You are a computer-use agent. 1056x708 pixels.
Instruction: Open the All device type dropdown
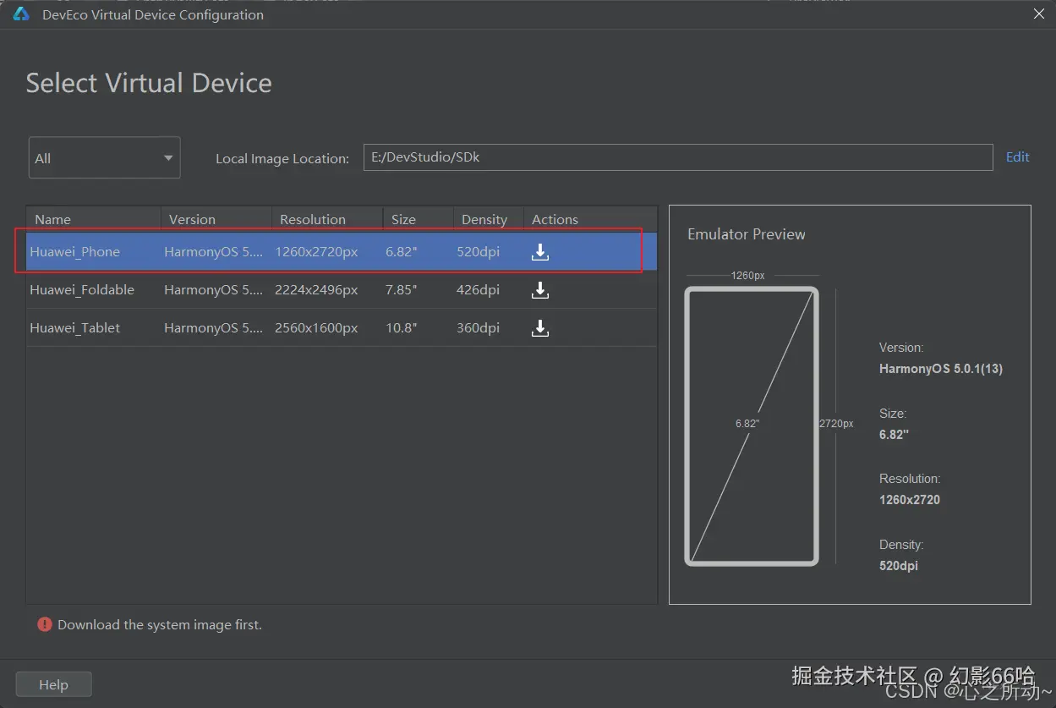coord(105,158)
